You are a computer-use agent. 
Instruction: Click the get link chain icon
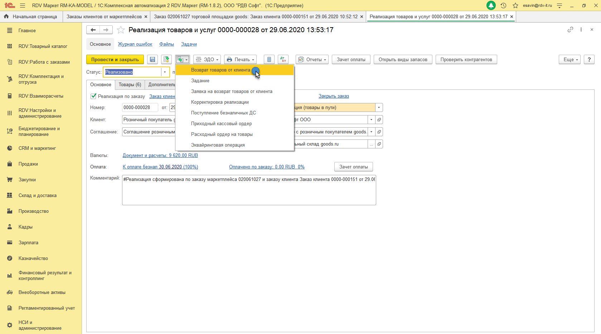tap(570, 30)
